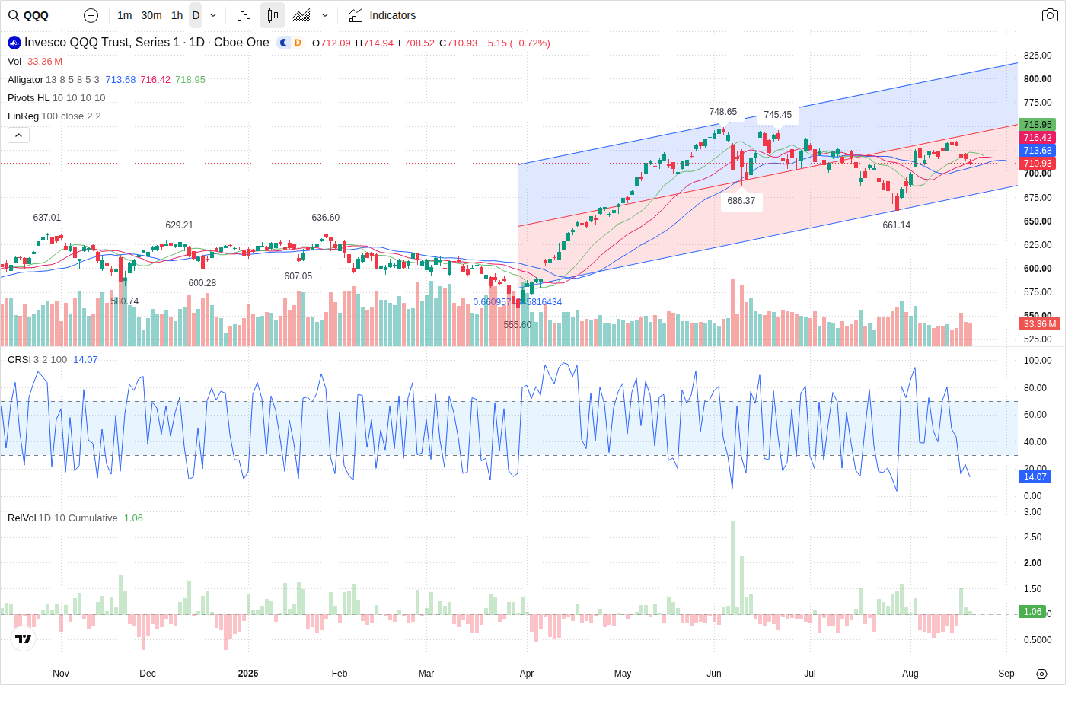Click the 629.21 pivot high label
The image size is (1081, 723).
point(179,225)
